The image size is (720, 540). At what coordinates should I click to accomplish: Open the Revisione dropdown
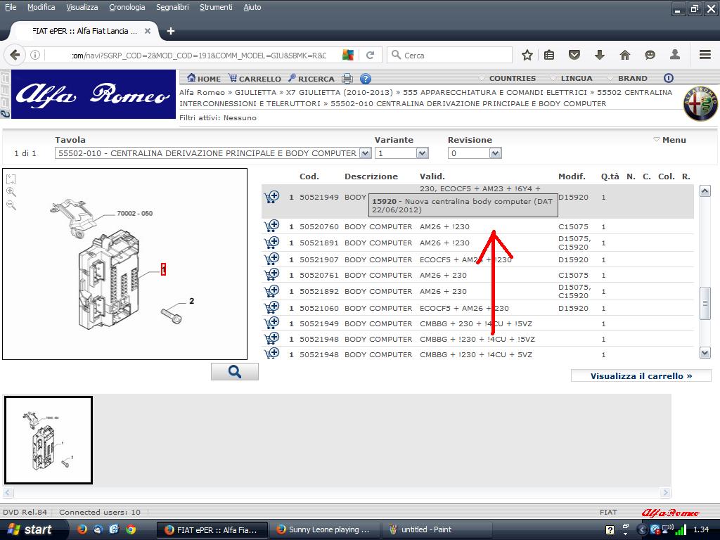pyautogui.click(x=475, y=153)
